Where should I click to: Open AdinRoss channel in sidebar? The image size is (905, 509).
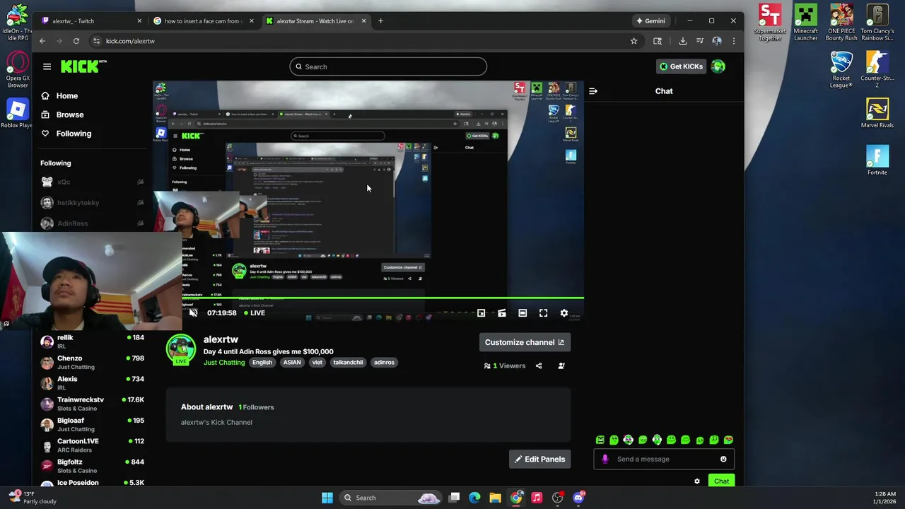pos(93,223)
